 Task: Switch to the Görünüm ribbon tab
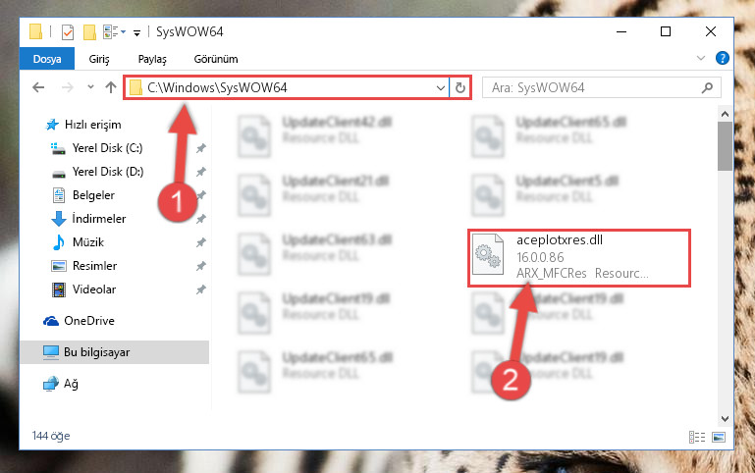(216, 59)
